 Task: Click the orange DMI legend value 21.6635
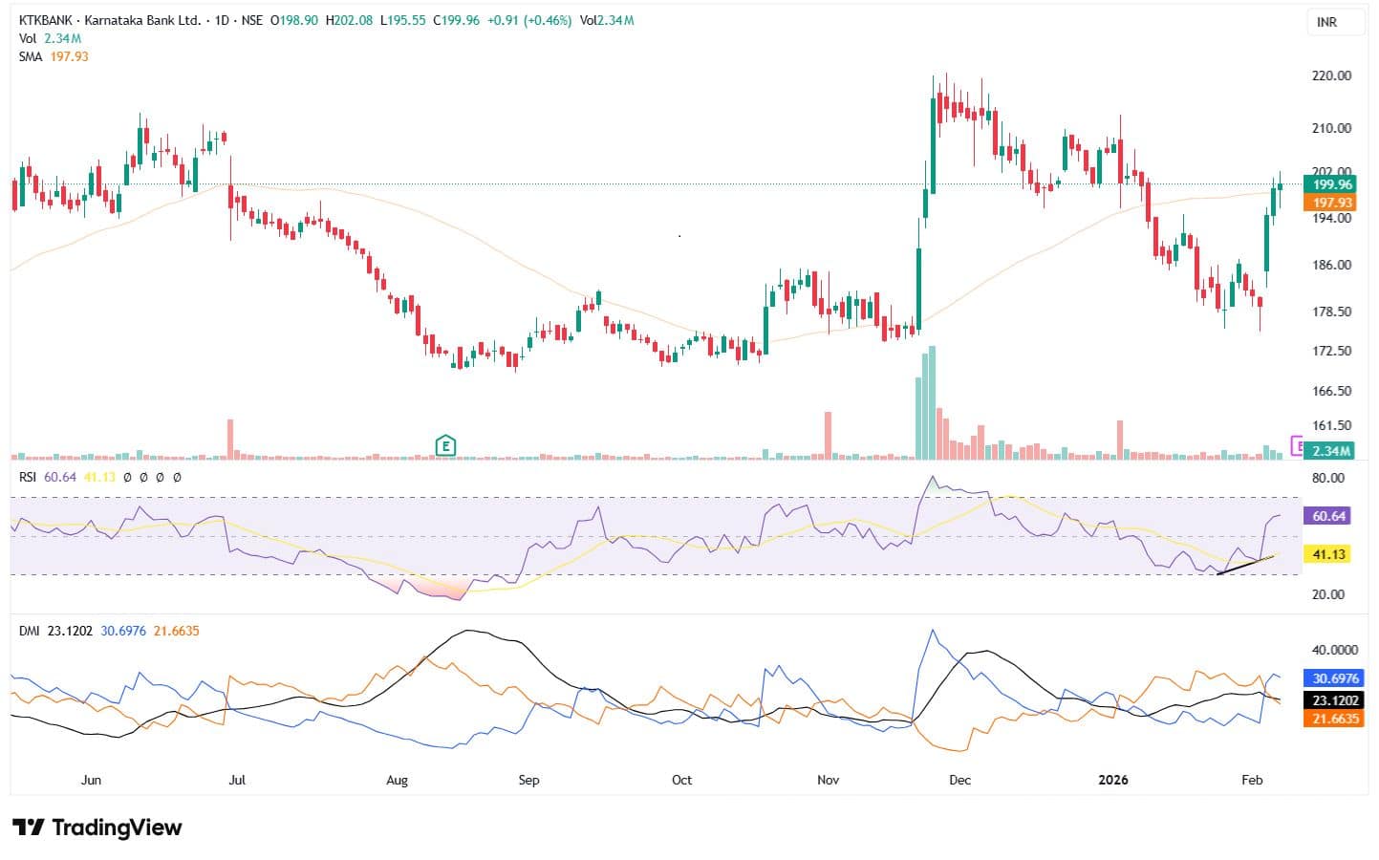point(177,631)
